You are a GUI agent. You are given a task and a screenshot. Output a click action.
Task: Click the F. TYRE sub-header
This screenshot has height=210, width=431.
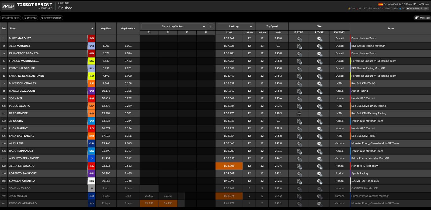(298, 33)
